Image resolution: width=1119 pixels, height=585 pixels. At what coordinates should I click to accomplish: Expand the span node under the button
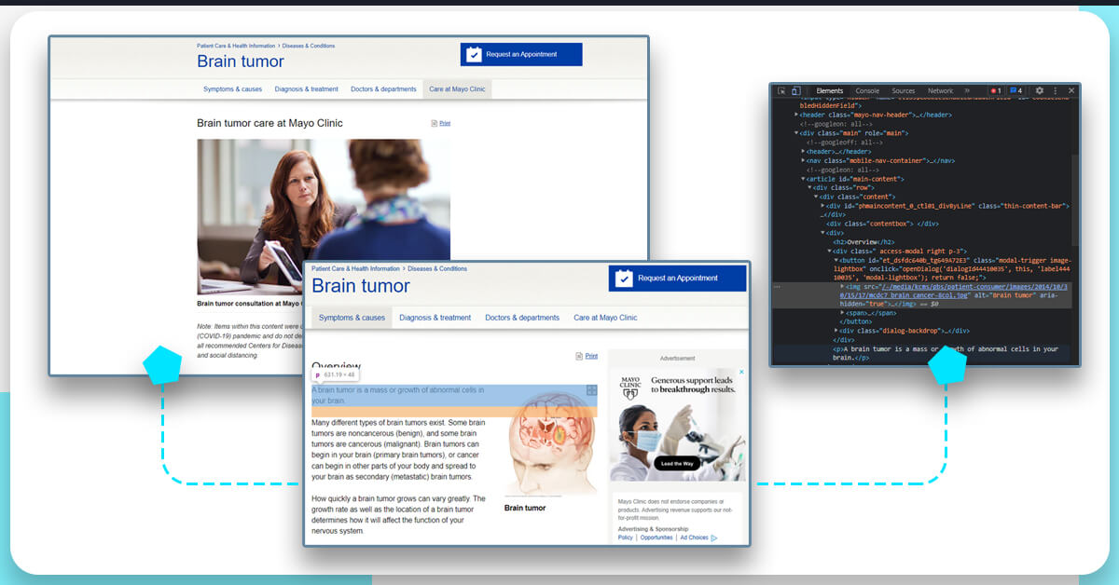[843, 312]
